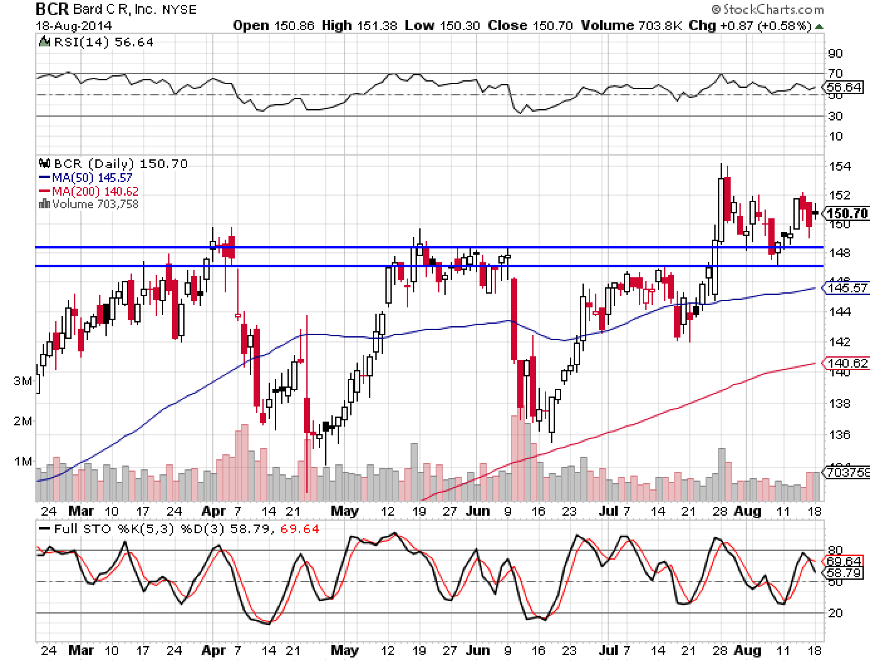Screen dimensions: 870x660
Task: Click the 3M volume scale label
Action: (21, 381)
